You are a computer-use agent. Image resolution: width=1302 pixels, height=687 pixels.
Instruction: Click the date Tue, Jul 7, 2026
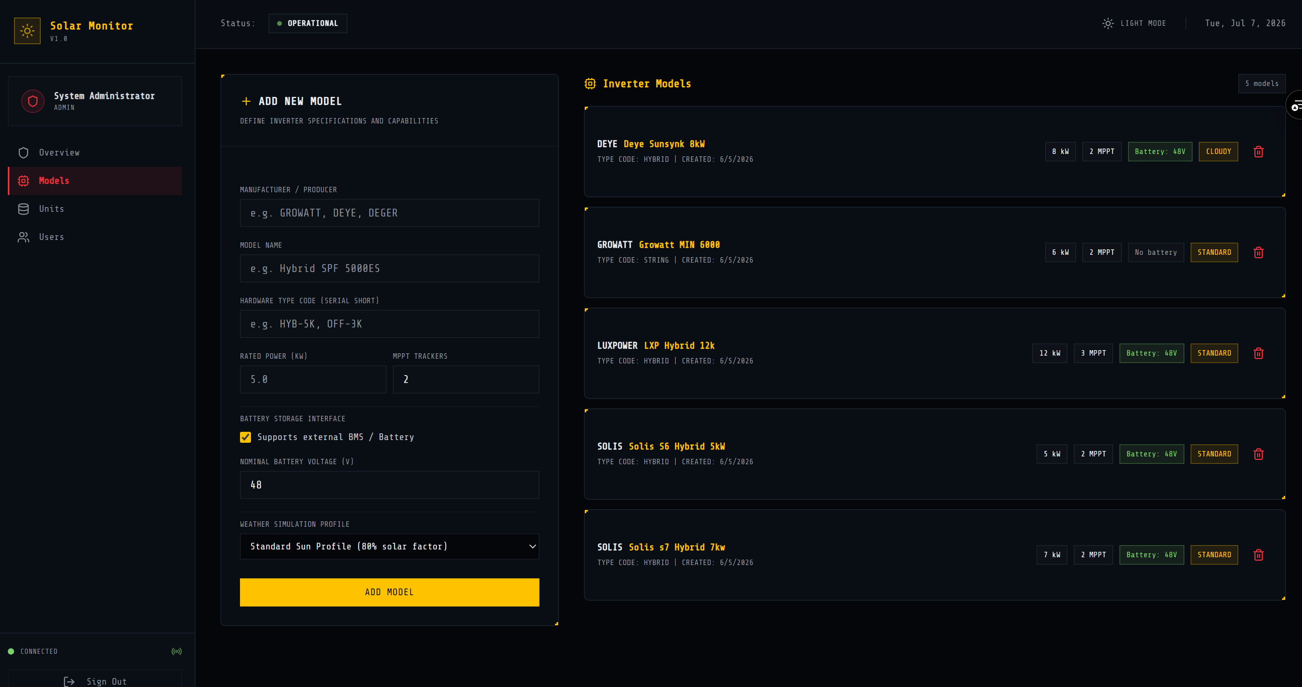click(x=1245, y=23)
